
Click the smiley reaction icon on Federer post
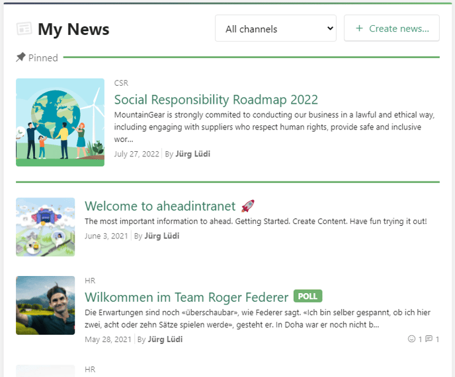(x=411, y=339)
